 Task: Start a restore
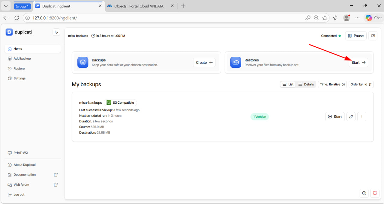pos(358,62)
